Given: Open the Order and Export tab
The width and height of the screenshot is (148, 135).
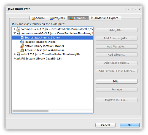Looking at the screenshot, I should coord(104,18).
